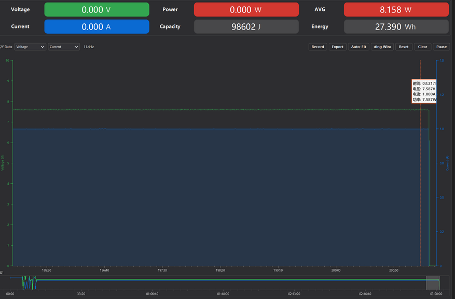
Task: Auto-Fit the chart view
Action: (x=359, y=47)
